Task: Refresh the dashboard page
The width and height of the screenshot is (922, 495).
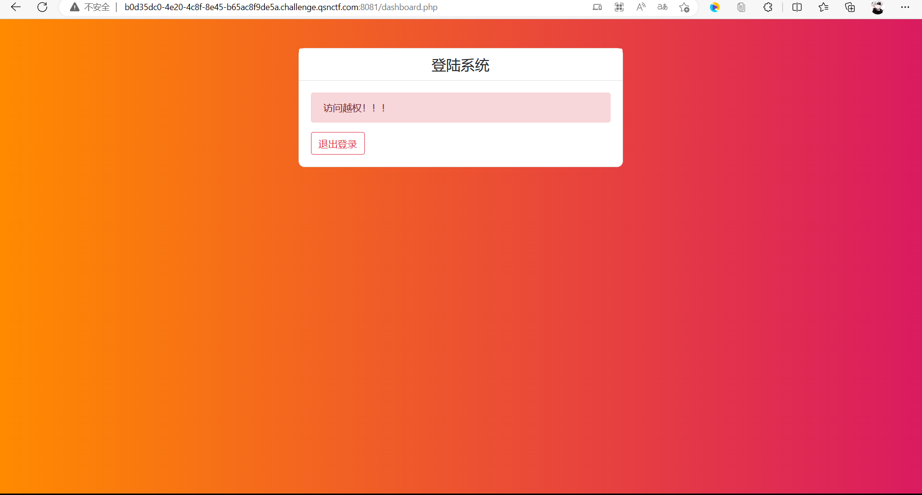Action: 42,7
